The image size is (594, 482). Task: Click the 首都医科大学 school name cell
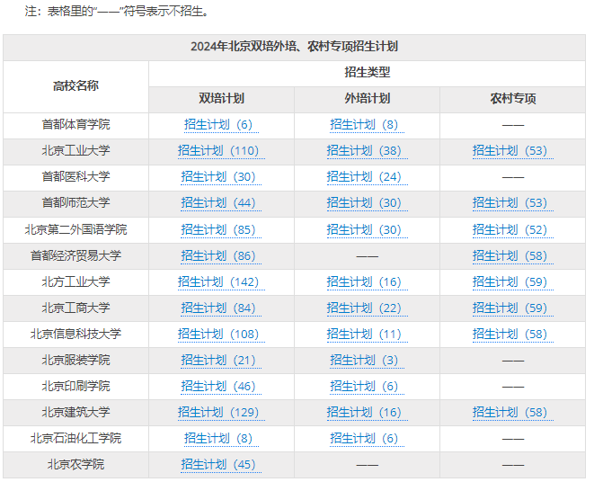coord(75,178)
